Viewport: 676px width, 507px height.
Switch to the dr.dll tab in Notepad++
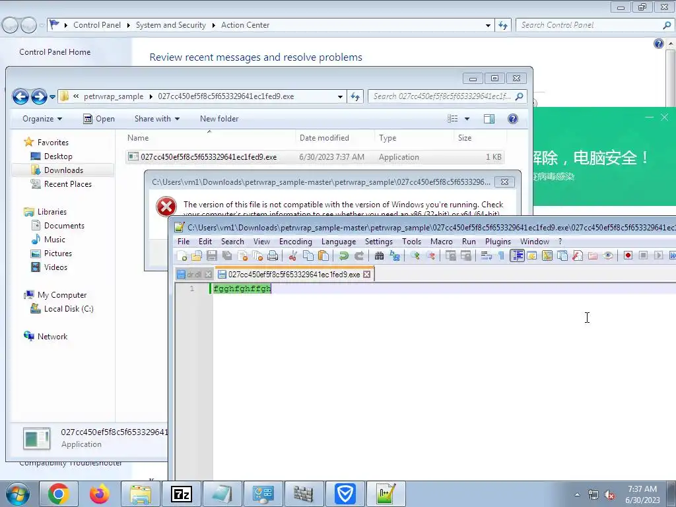(194, 274)
